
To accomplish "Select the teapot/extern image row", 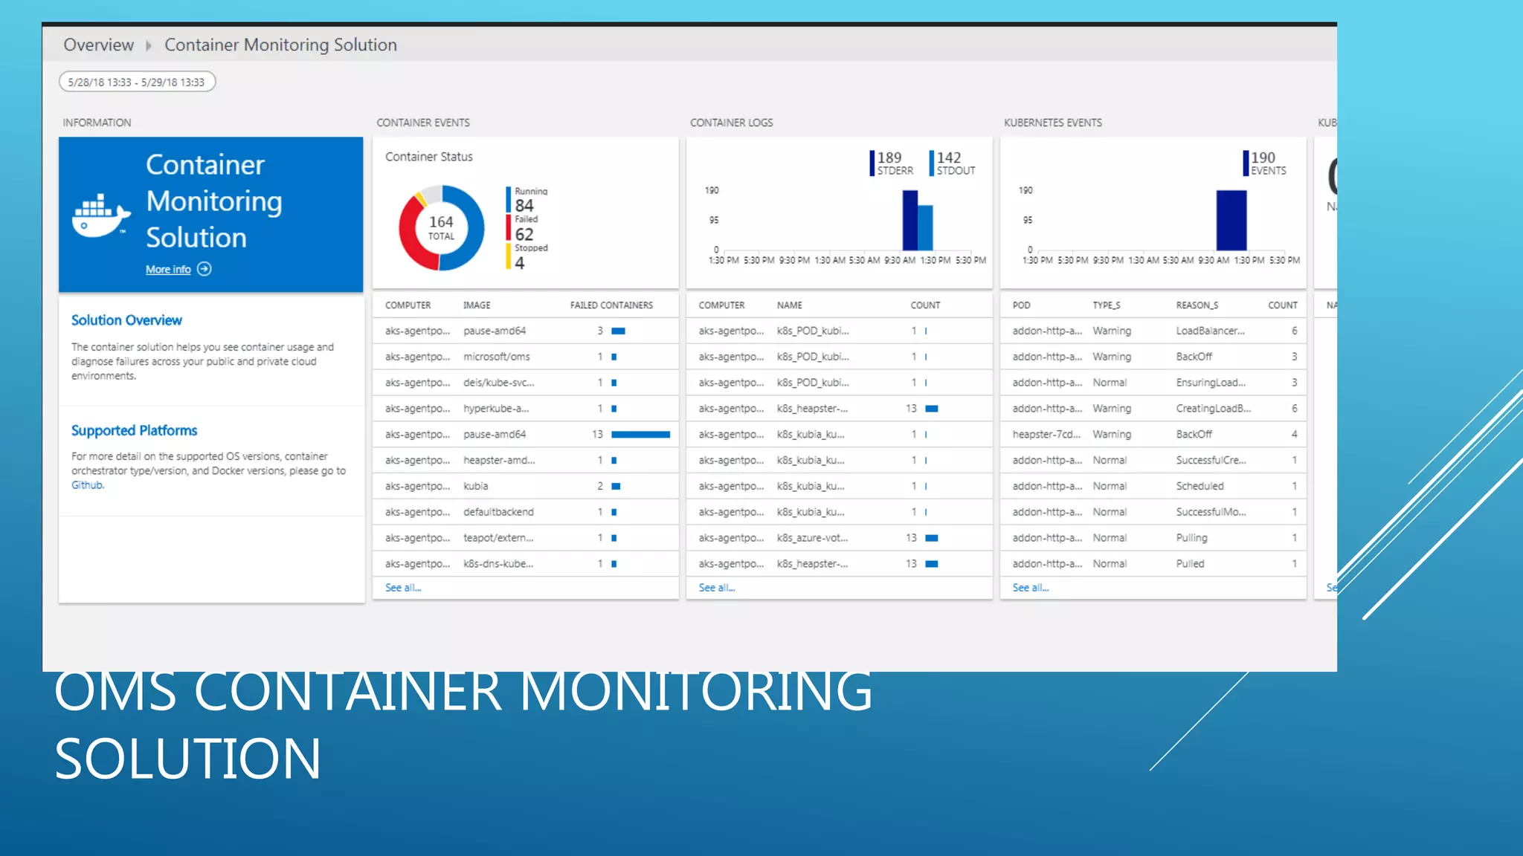I will coord(525,538).
